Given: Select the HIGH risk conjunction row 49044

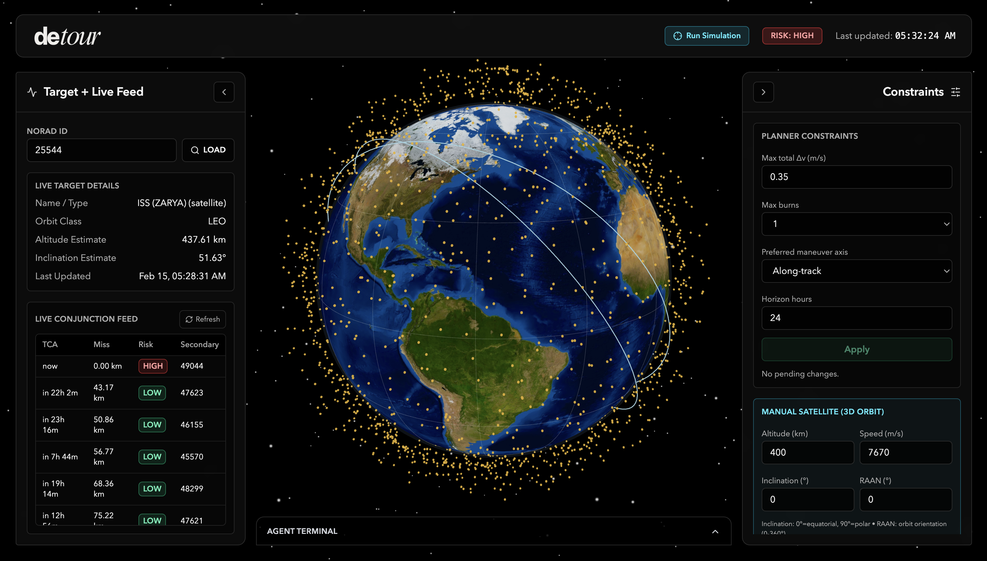Looking at the screenshot, I should point(130,366).
